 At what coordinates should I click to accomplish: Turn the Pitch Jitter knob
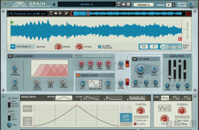coord(15,82)
